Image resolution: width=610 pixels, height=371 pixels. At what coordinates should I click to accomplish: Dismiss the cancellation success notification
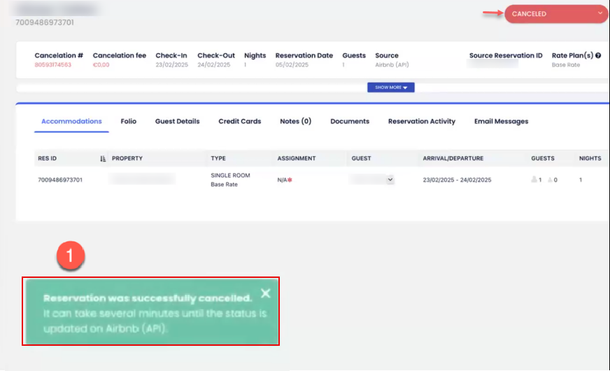click(x=265, y=293)
